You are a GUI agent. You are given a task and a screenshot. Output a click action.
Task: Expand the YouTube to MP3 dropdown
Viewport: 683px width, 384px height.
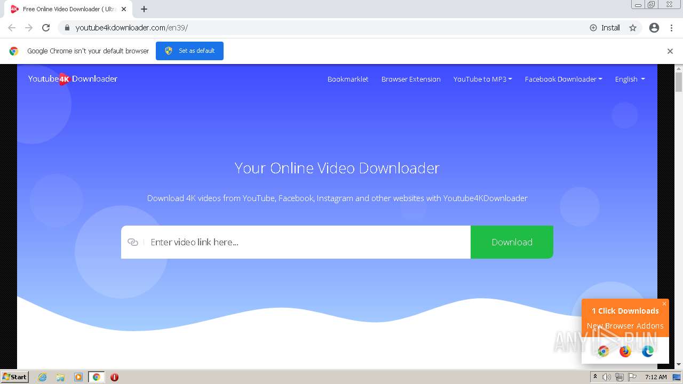click(x=482, y=79)
